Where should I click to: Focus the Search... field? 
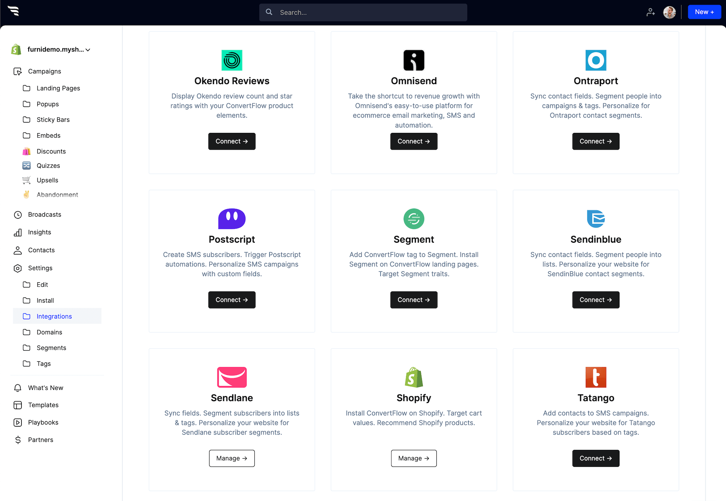(x=363, y=12)
